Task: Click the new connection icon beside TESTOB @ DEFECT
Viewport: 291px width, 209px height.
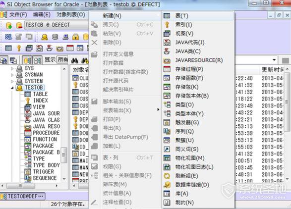Action: [9, 25]
